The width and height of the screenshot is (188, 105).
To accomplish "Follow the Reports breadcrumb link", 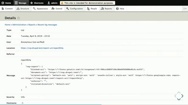I will coord(32,24).
